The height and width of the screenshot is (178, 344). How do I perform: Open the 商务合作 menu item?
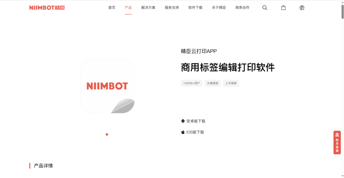pos(242,8)
